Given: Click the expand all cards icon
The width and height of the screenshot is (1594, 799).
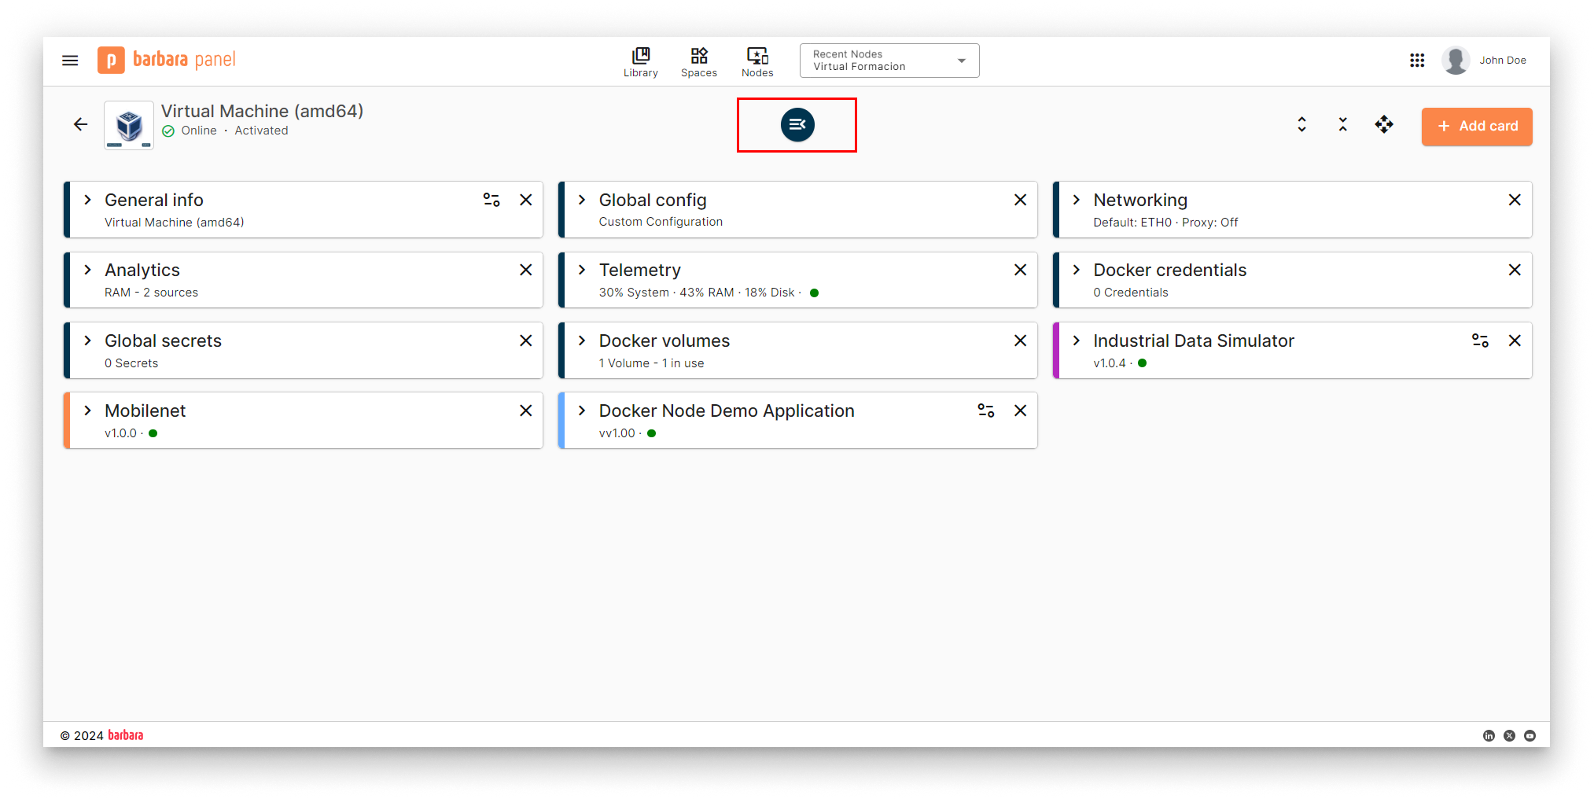Looking at the screenshot, I should tap(1301, 124).
